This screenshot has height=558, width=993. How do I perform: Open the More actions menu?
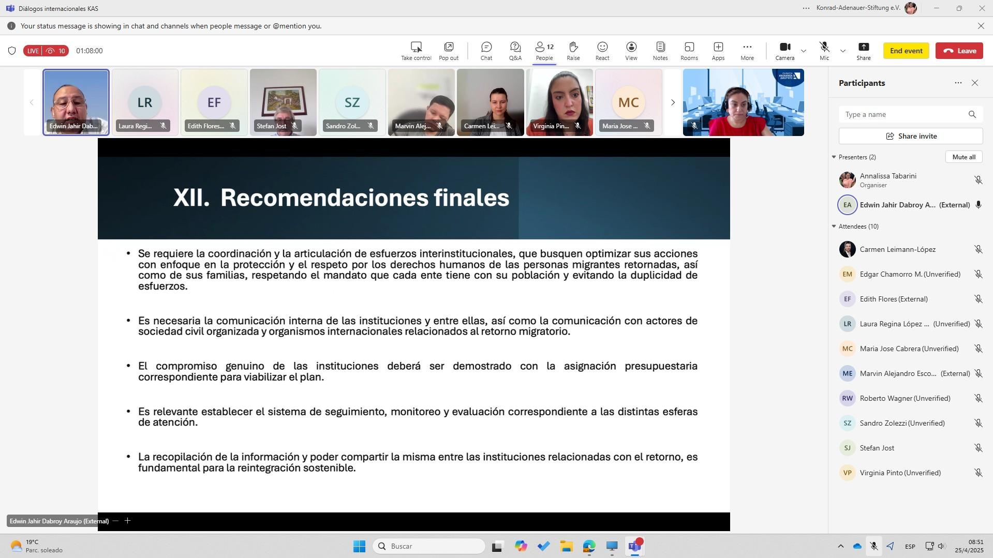(x=747, y=51)
